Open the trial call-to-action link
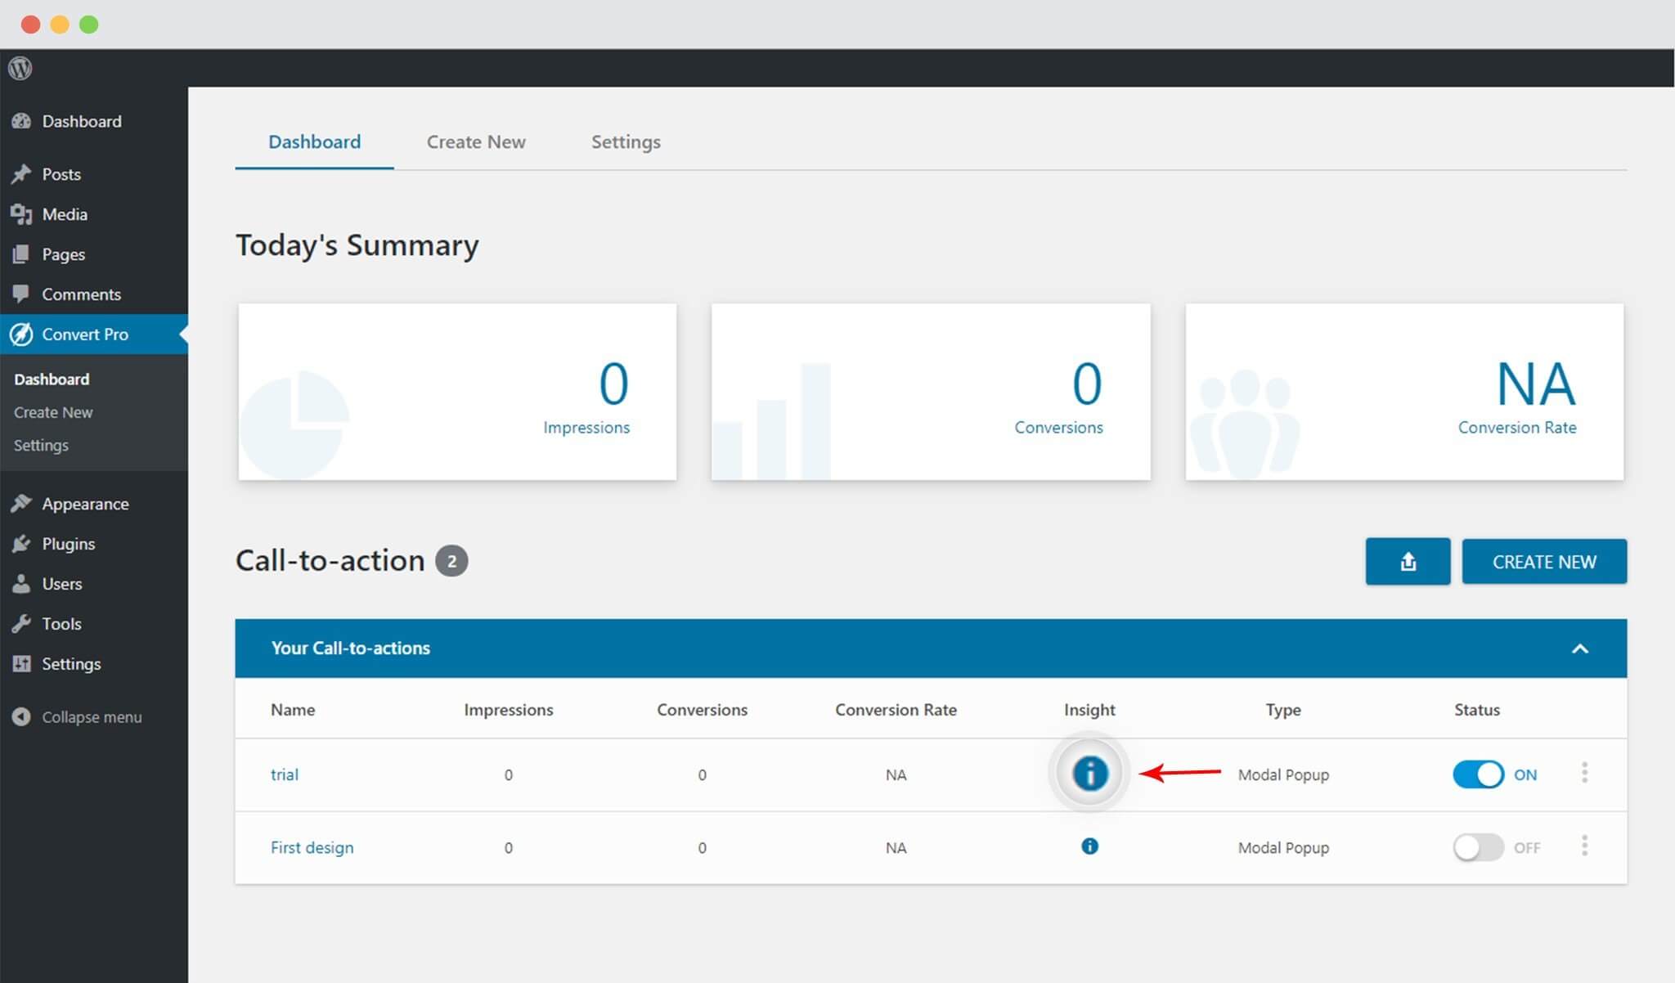The width and height of the screenshot is (1675, 983). [x=284, y=774]
